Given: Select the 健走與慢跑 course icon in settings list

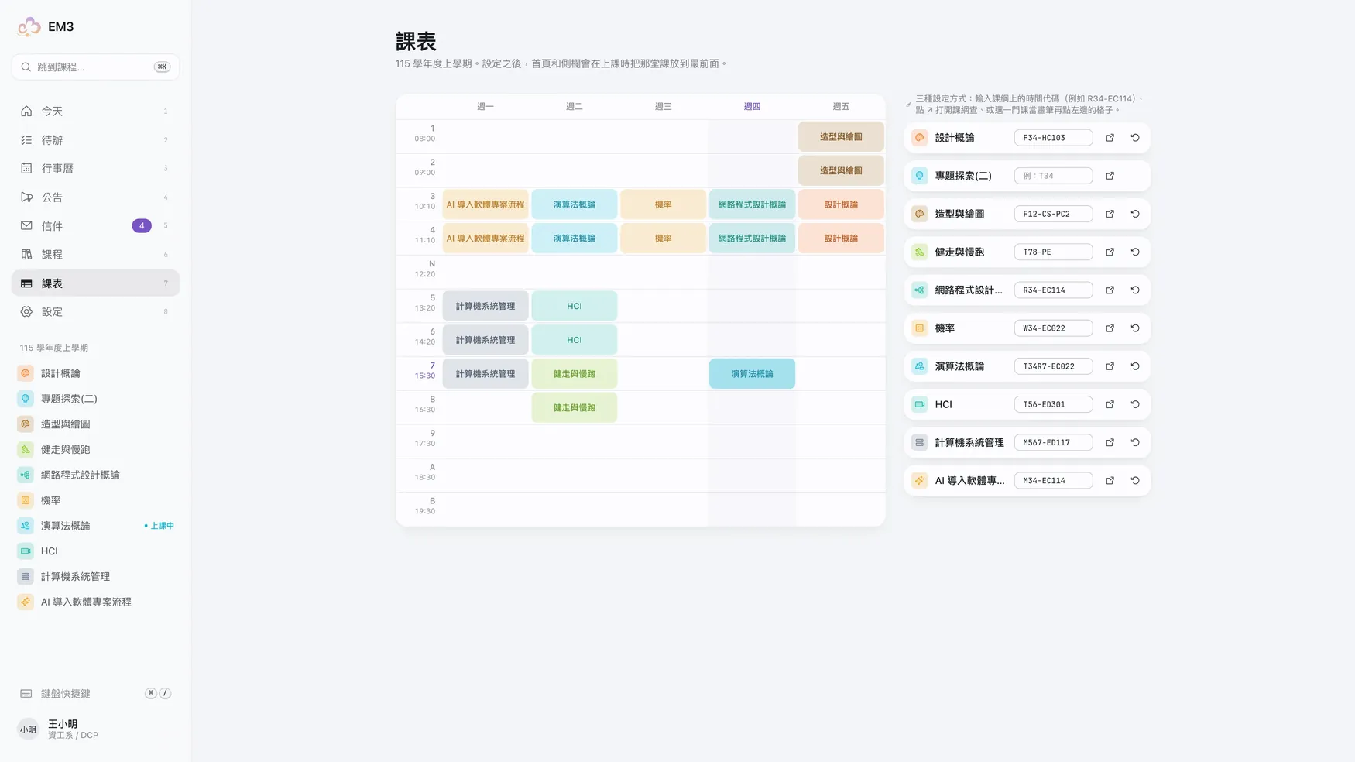Looking at the screenshot, I should [x=919, y=252].
